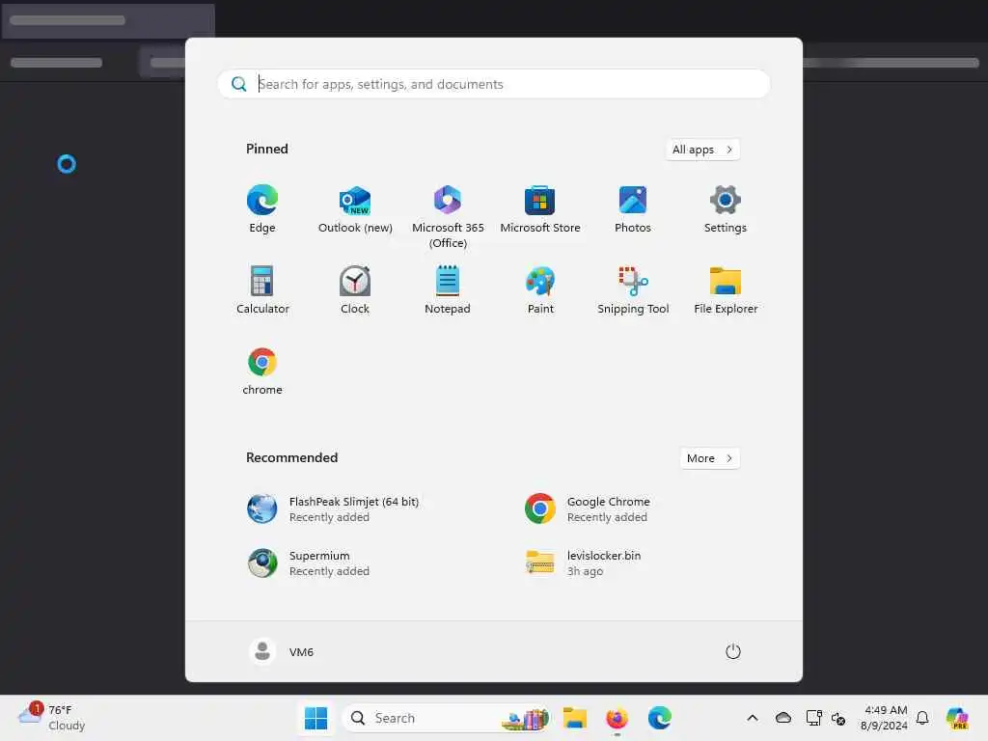988x741 pixels.
Task: Open Microsoft Edge from the taskbar
Action: tap(659, 718)
